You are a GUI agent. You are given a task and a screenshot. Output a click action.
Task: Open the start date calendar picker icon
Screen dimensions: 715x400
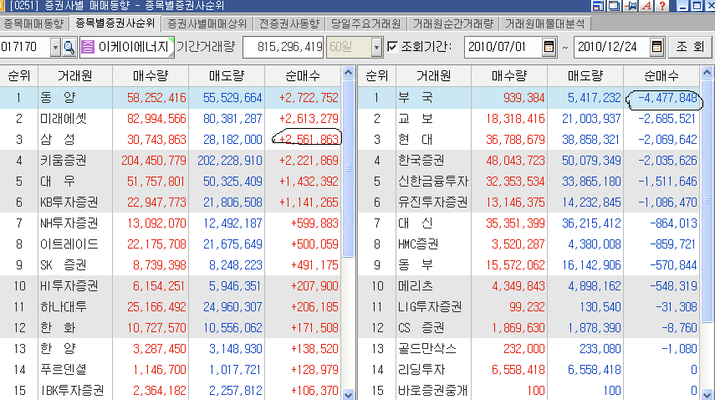coord(549,47)
